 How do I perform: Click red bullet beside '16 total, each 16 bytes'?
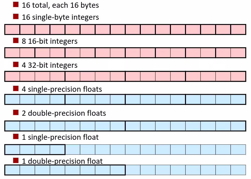pyautogui.click(x=16, y=4)
